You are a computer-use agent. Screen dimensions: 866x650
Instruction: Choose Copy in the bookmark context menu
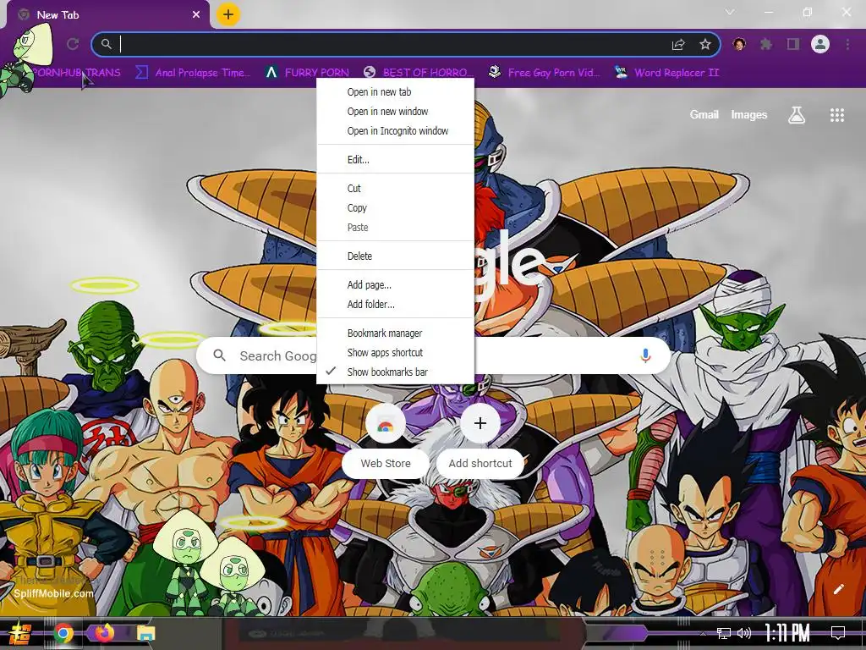pos(396,208)
